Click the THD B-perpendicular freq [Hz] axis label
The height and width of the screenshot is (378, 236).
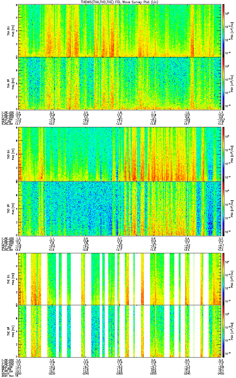click(x=13, y=154)
